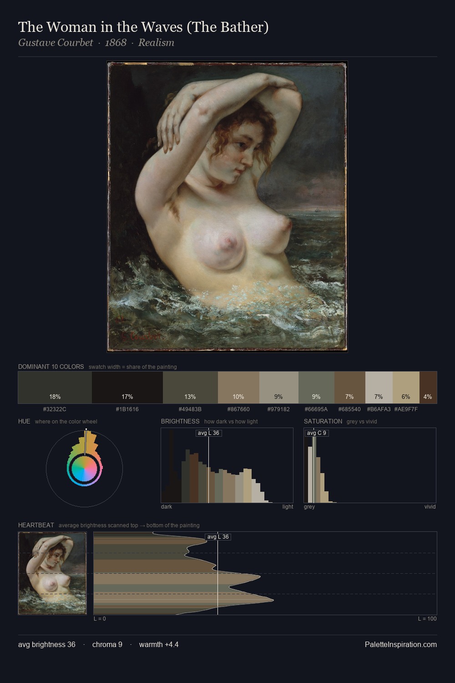Click the 'avg L 36' label in Brightness histogram
This screenshot has width=455, height=683.
click(209, 433)
